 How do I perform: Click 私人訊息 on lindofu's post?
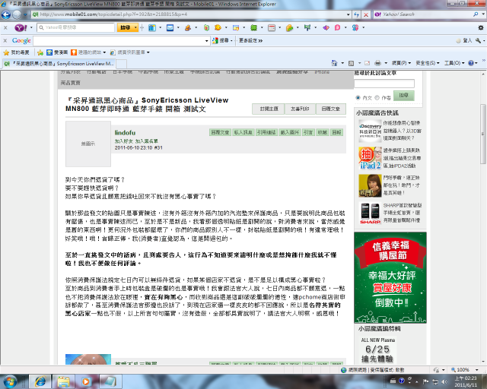243,132
